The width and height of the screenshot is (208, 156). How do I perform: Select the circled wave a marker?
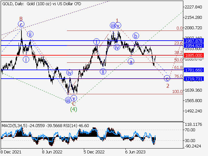(x=131, y=61)
